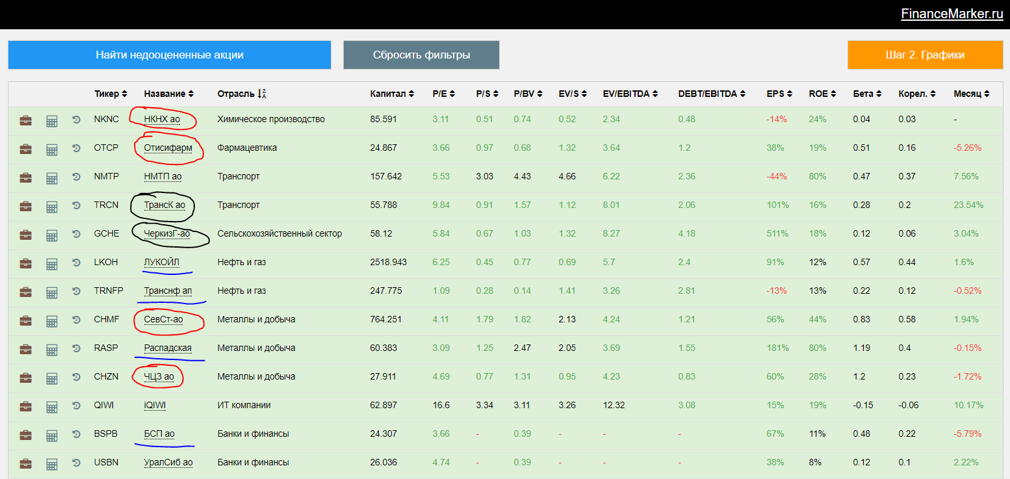Image resolution: width=1010 pixels, height=479 pixels.
Task: Click the briefcase icon in the USBN row
Action: [x=25, y=463]
